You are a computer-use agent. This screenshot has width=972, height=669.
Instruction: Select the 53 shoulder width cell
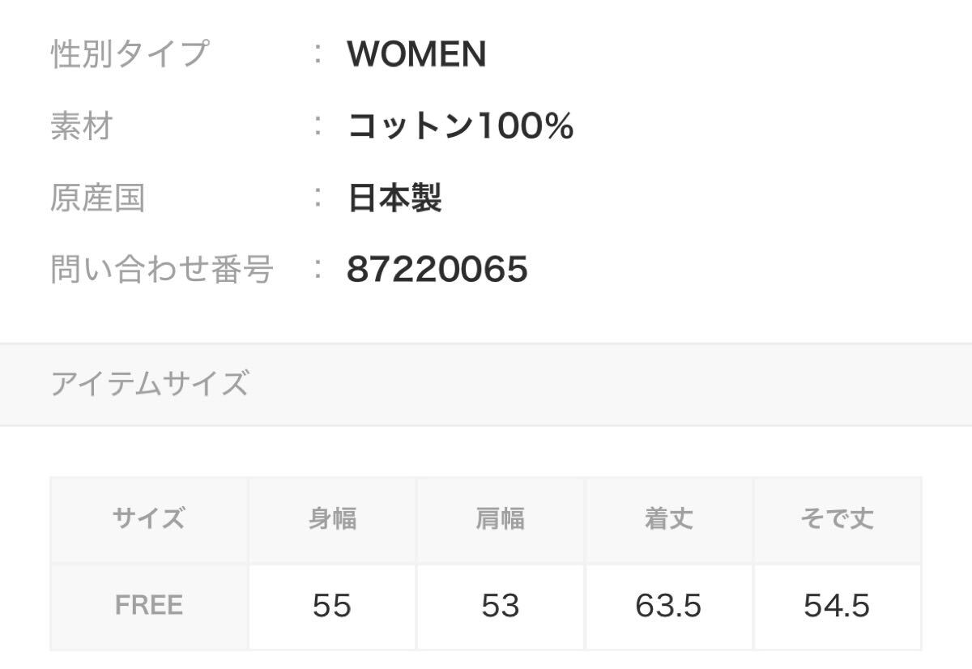tap(500, 605)
